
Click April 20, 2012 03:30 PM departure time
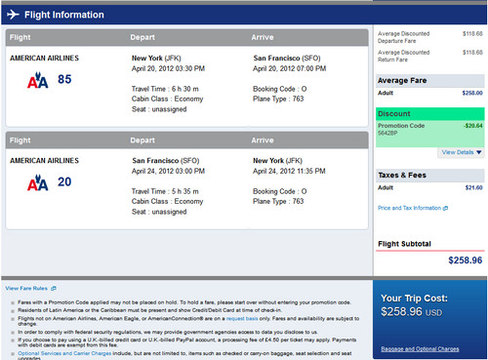click(x=168, y=68)
